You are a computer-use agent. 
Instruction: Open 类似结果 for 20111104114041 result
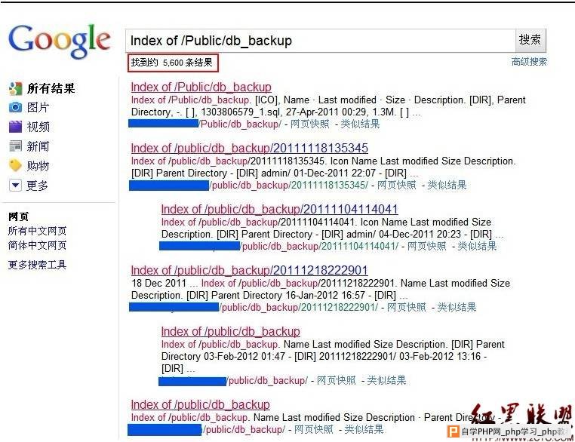pyautogui.click(x=477, y=247)
